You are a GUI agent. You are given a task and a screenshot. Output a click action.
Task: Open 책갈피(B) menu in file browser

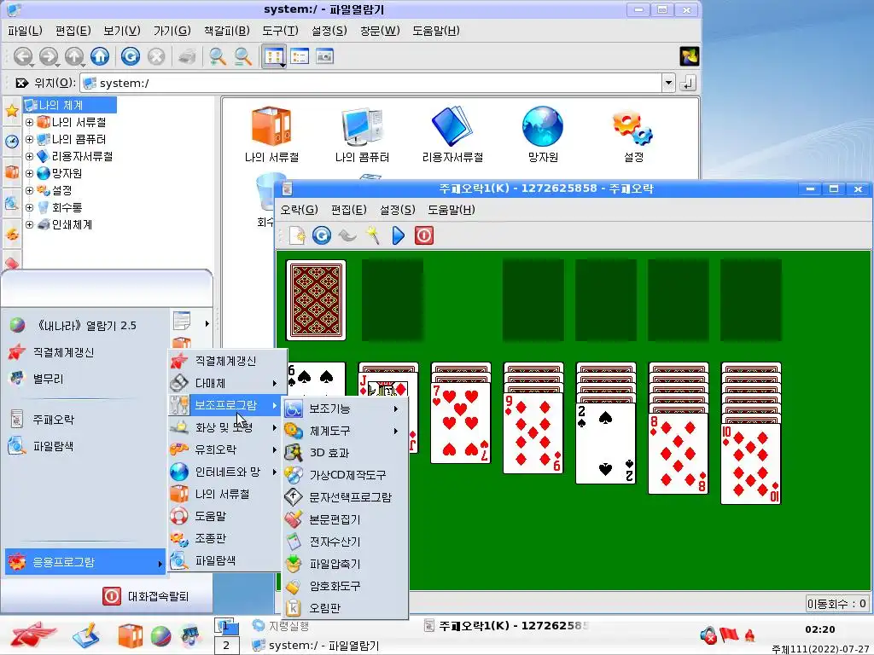click(226, 31)
